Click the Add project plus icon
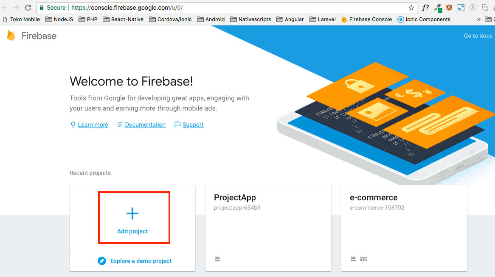495x277 pixels. pyautogui.click(x=132, y=213)
